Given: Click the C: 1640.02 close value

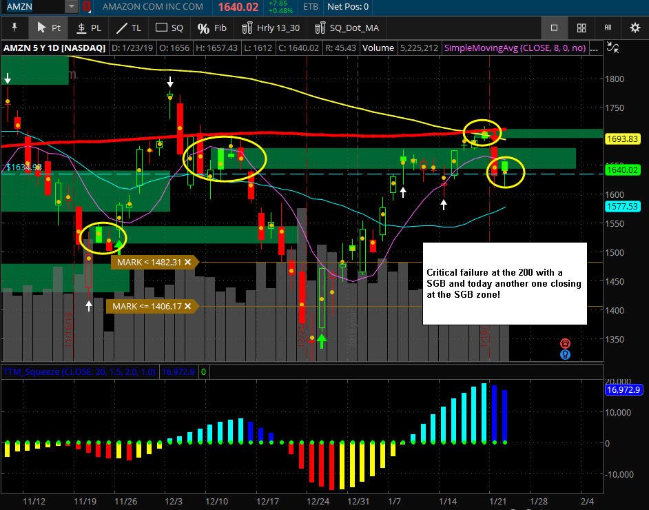Looking at the screenshot, I should (x=298, y=48).
